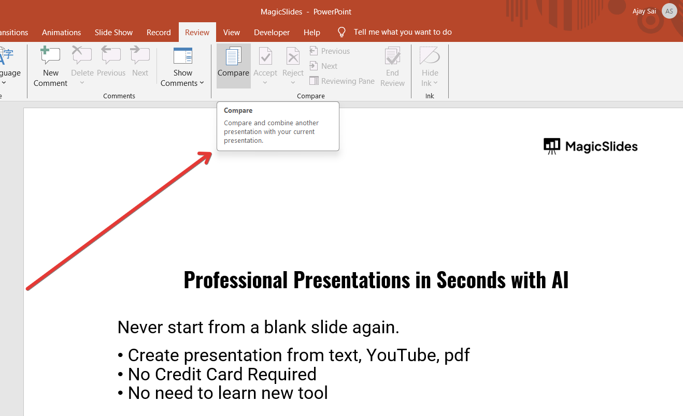Image resolution: width=683 pixels, height=416 pixels.
Task: Go to Previous comment icon
Action: click(x=111, y=55)
